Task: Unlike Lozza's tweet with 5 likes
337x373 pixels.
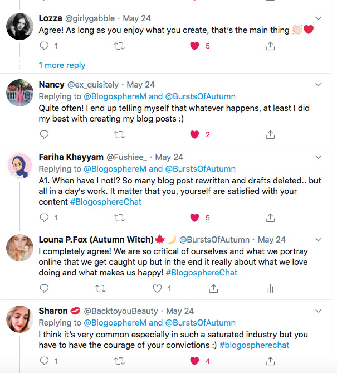Action: [195, 46]
